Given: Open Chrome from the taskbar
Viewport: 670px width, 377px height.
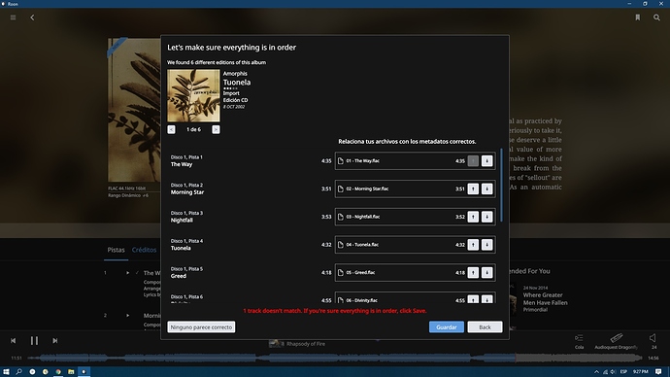Looking at the screenshot, I should [58, 372].
